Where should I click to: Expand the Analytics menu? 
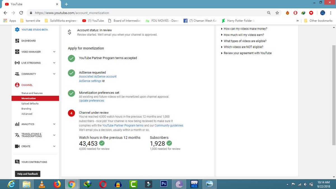click(54, 124)
